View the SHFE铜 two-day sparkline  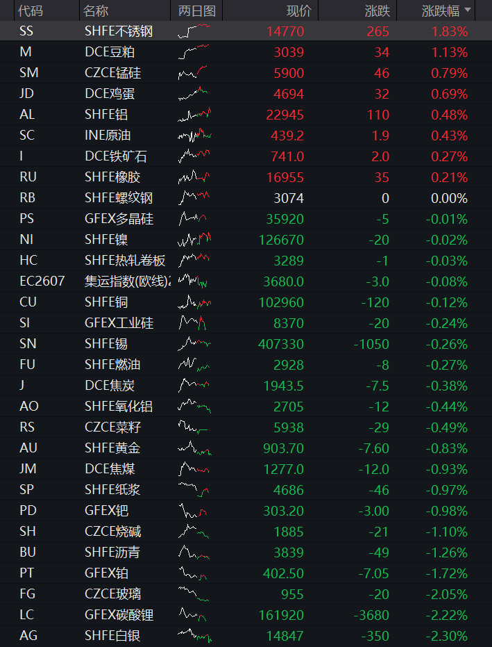coord(194,302)
